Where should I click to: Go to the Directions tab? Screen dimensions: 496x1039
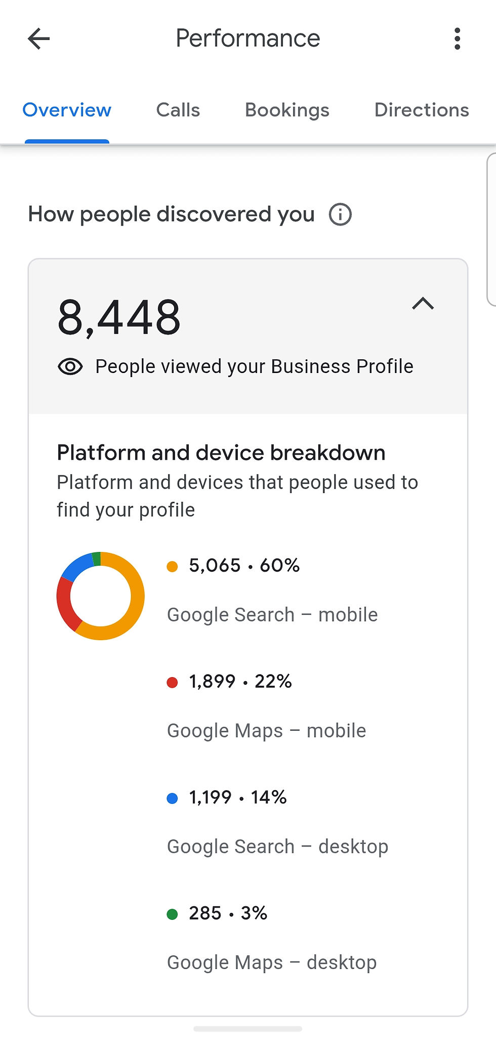pos(421,110)
